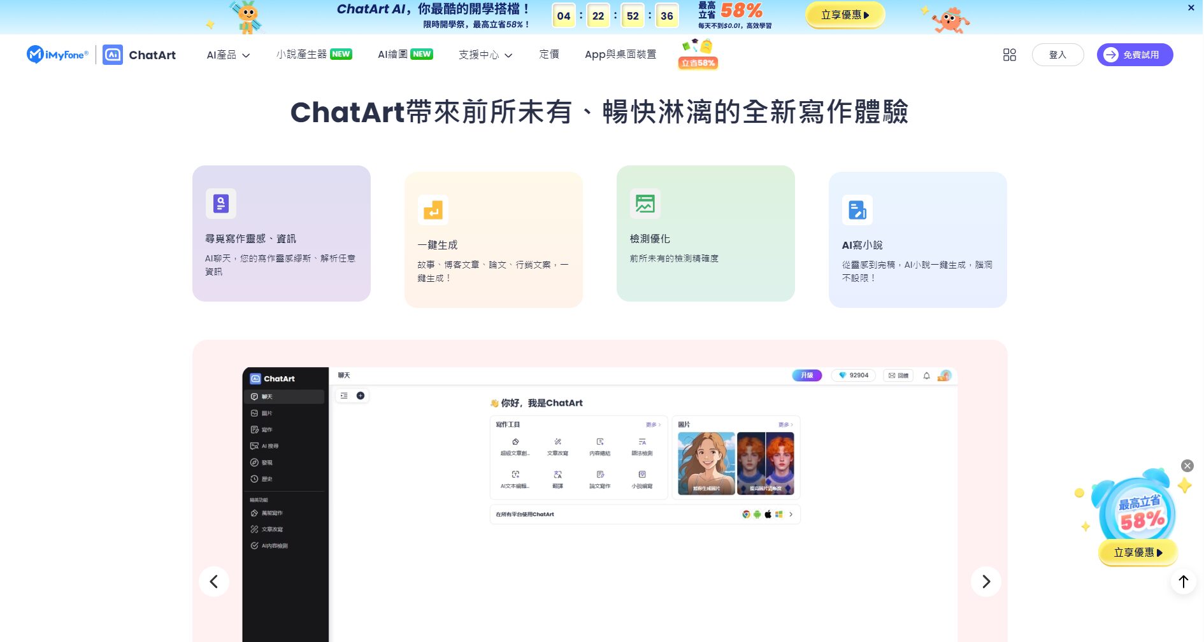Click the back-to-top arrow icon
The height and width of the screenshot is (642, 1204).
click(x=1184, y=582)
